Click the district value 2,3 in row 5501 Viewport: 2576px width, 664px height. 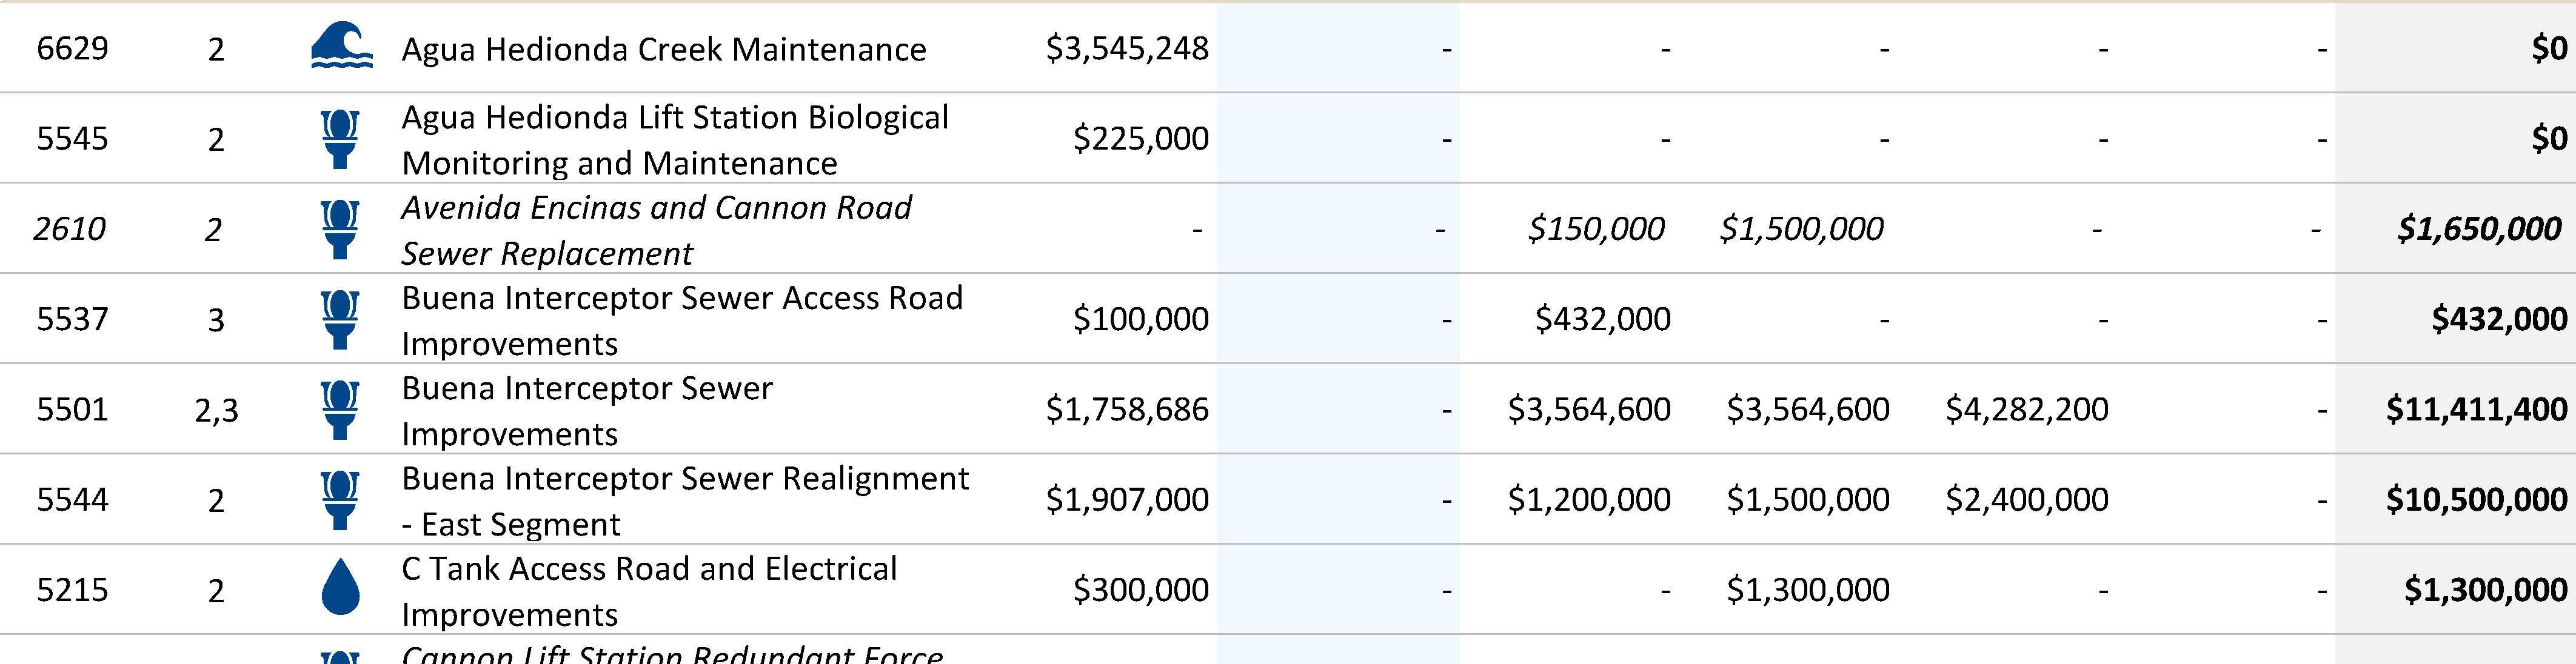(216, 410)
